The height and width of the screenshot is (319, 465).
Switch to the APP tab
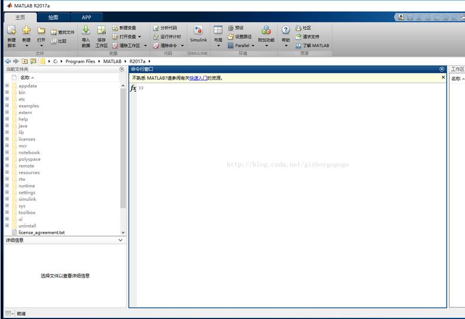86,18
